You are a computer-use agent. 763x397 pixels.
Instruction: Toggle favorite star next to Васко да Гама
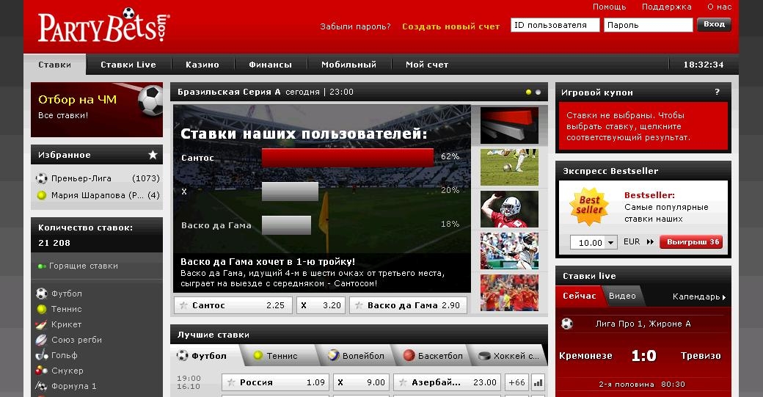coord(358,305)
